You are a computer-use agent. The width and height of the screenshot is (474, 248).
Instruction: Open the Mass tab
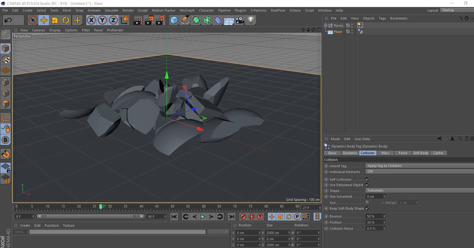coord(385,153)
